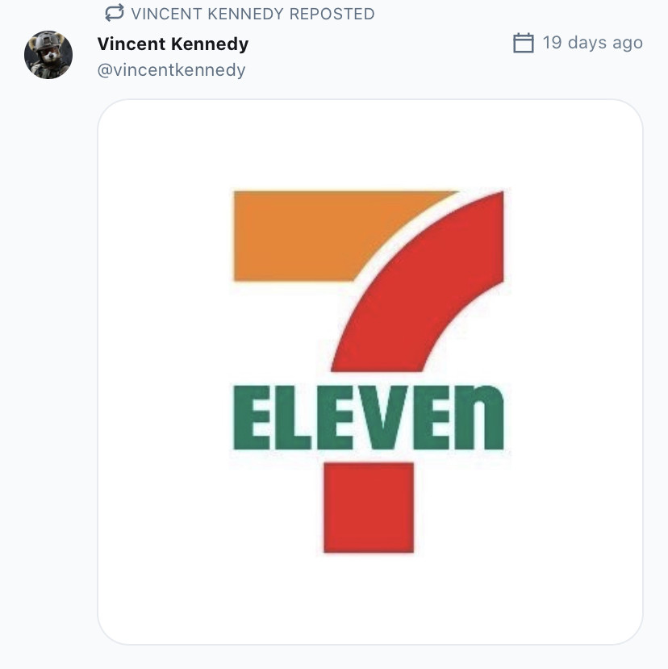Image resolution: width=668 pixels, height=669 pixels.
Task: Click the word REPOSTED in the header
Action: 332,14
